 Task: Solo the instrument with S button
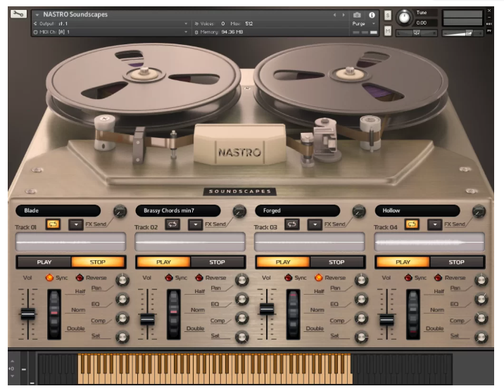point(388,15)
